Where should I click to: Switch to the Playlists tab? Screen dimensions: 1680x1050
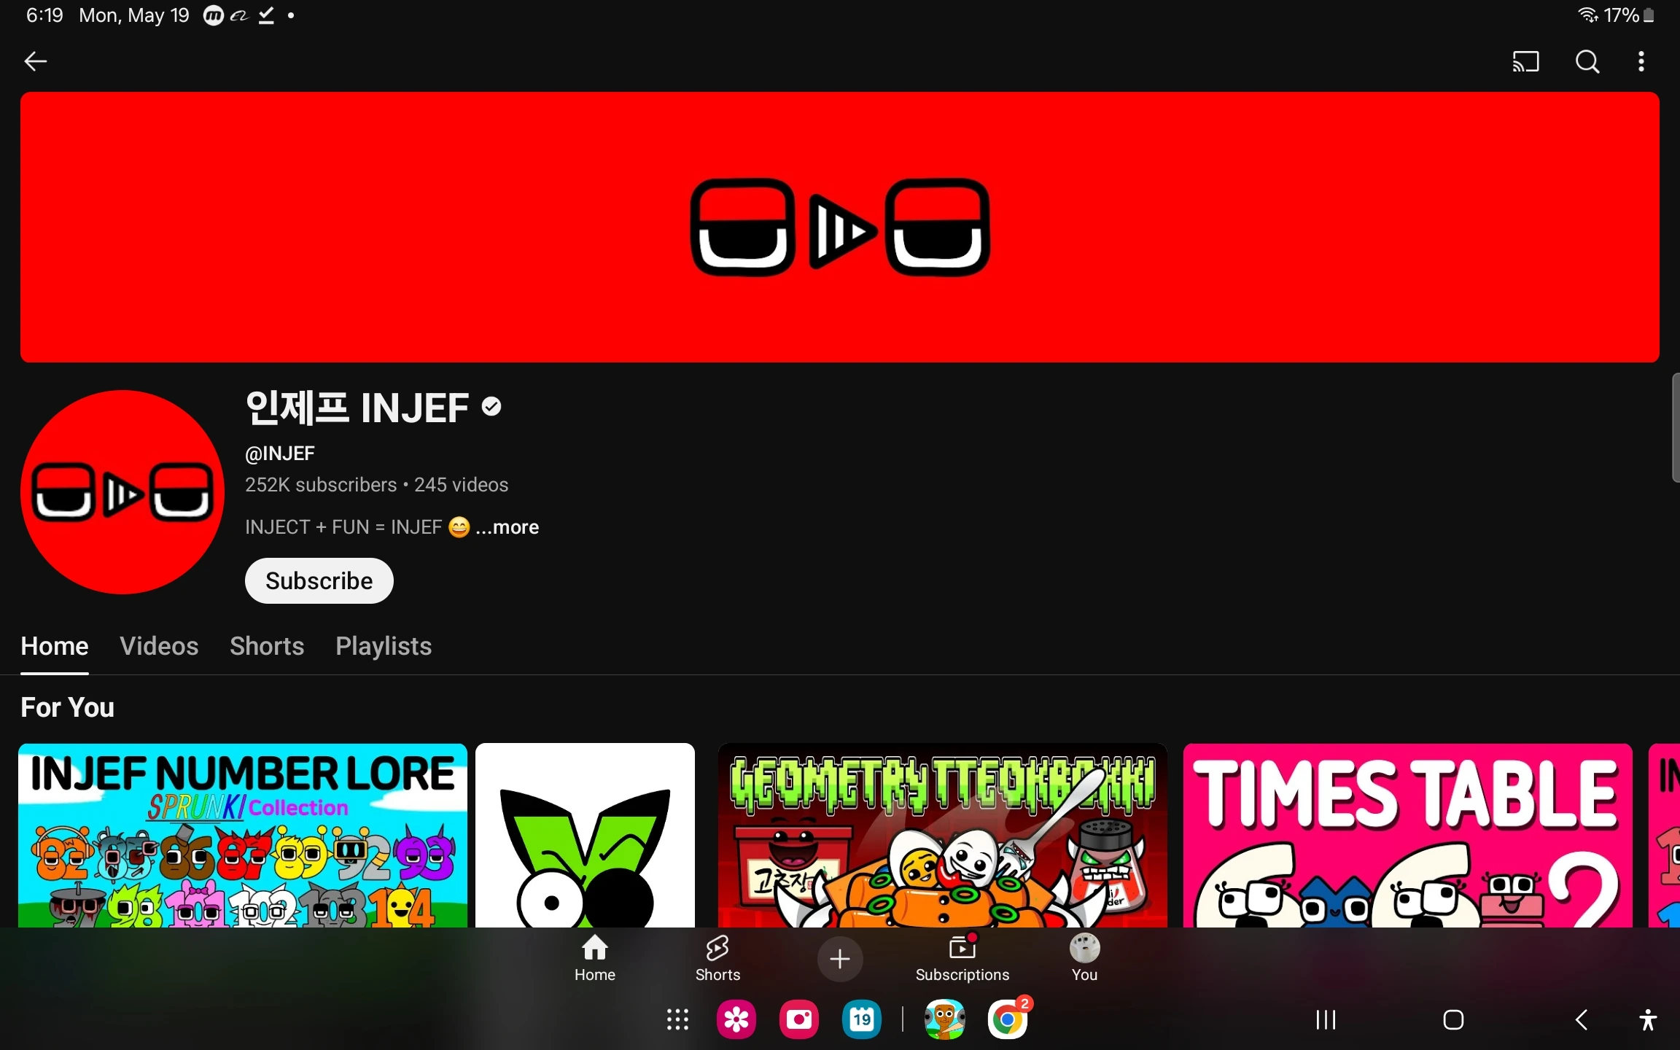coord(384,646)
